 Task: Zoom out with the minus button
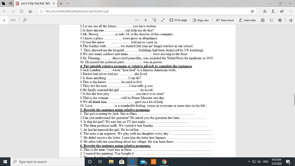pos(137,20)
